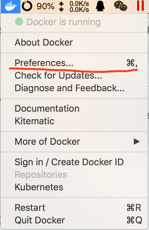The image size is (149, 230).
Task: Select Check for Updates...
Action: click(74, 76)
